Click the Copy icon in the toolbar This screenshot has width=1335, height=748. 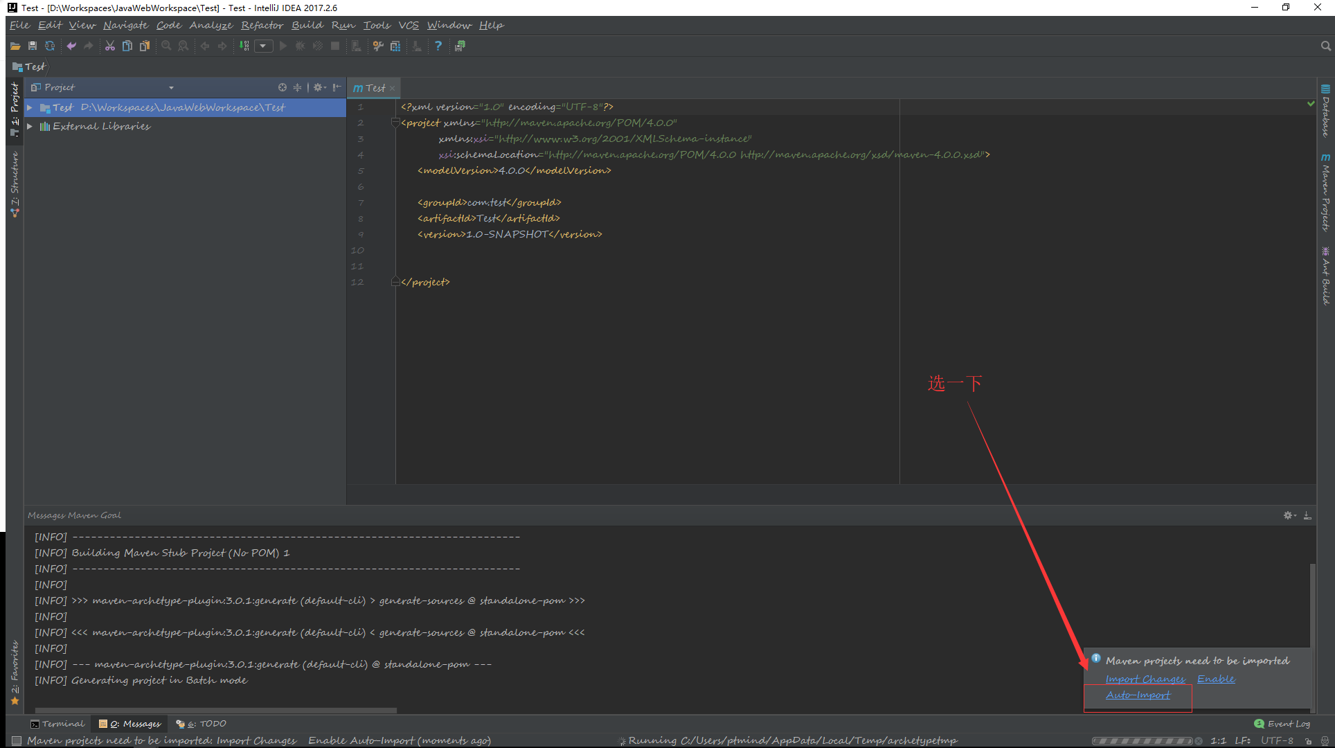[x=127, y=46]
